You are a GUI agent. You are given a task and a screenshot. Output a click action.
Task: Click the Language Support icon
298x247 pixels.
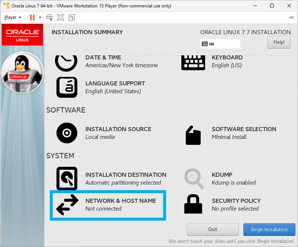[67, 87]
